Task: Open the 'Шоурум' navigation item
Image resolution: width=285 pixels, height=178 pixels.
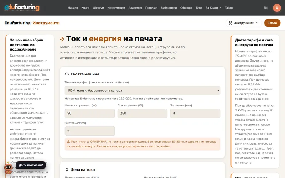Action: click(98, 7)
